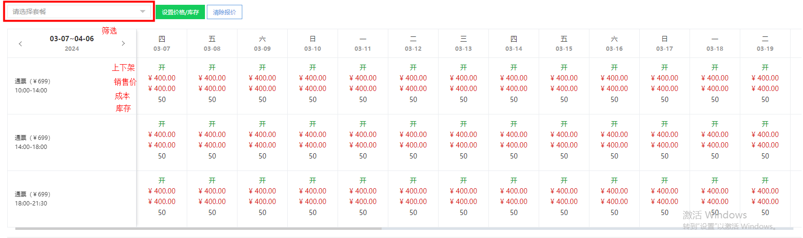Go to previous date range arrow

(x=20, y=44)
